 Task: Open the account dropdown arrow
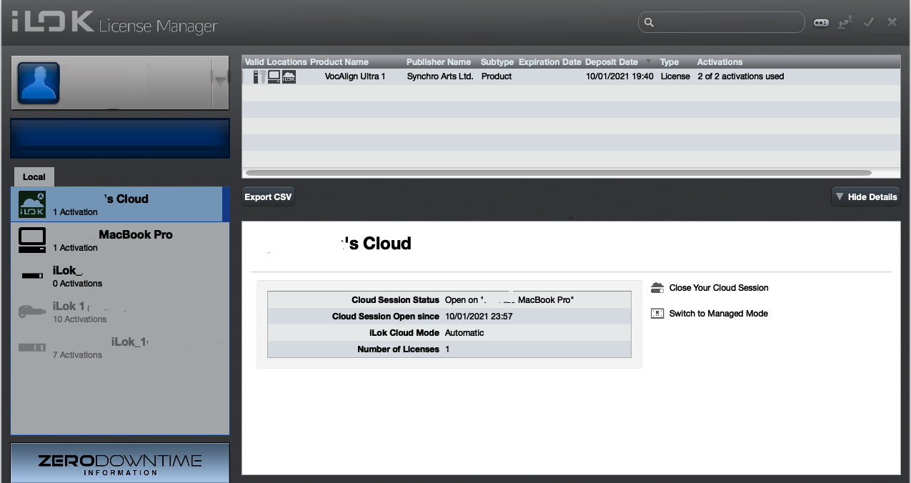(220, 81)
